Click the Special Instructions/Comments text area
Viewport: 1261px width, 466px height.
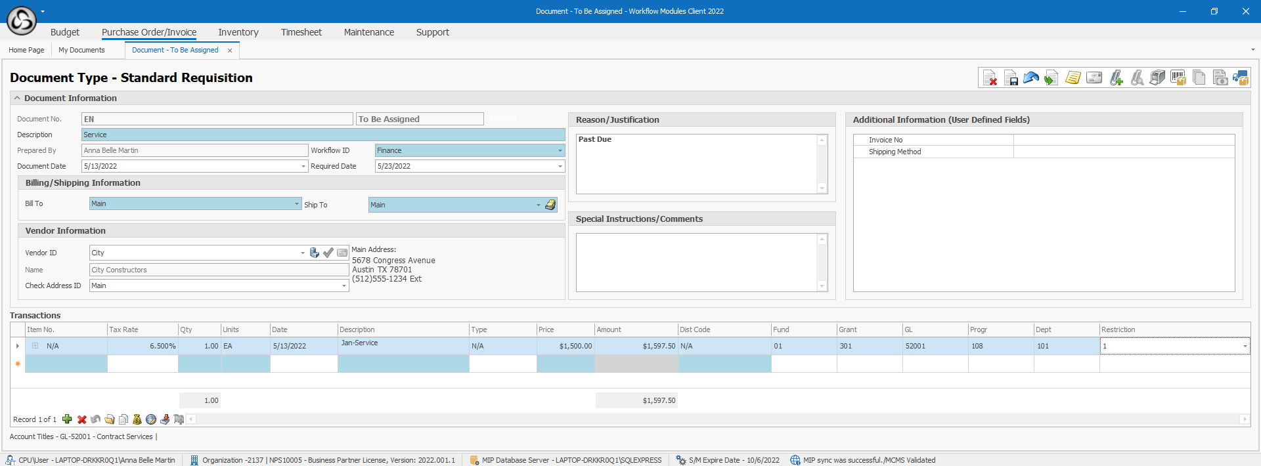(x=696, y=262)
